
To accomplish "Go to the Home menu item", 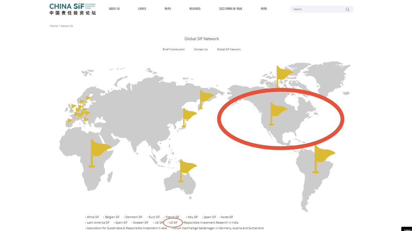I will (264, 9).
